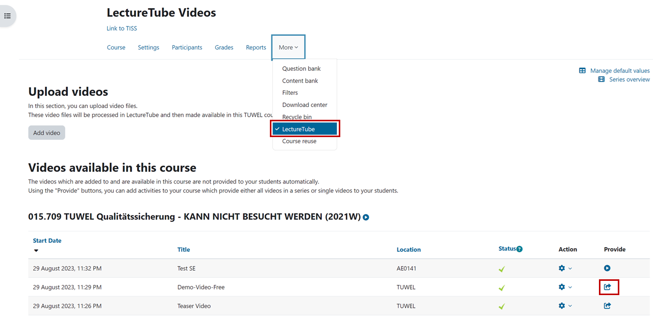Click the Demo-Video-Free title cell
The width and height of the screenshot is (653, 316).
201,287
